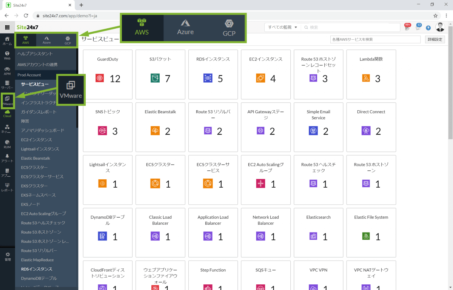Image resolution: width=453 pixels, height=290 pixels.
Task: Switch to the small Azure tab above ヘルプアシスタント
Action: [46, 40]
